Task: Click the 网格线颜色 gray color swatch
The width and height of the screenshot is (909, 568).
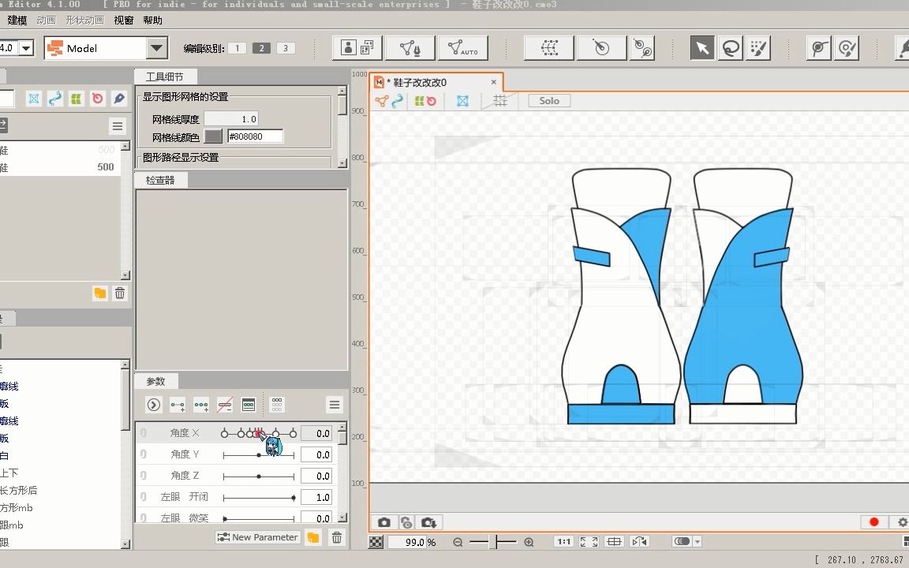Action: click(213, 136)
